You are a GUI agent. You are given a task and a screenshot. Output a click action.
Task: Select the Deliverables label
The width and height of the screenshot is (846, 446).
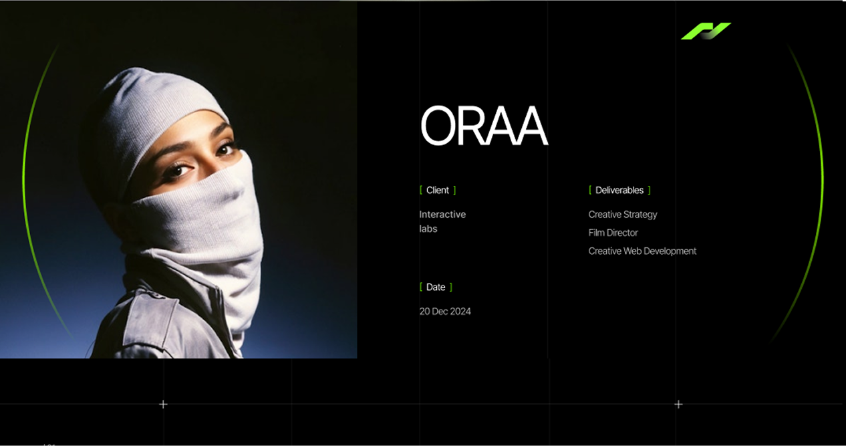tap(619, 191)
